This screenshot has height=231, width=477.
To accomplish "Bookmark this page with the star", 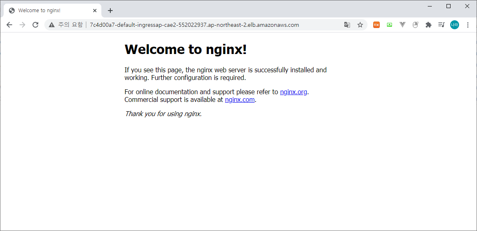I will pos(360,25).
